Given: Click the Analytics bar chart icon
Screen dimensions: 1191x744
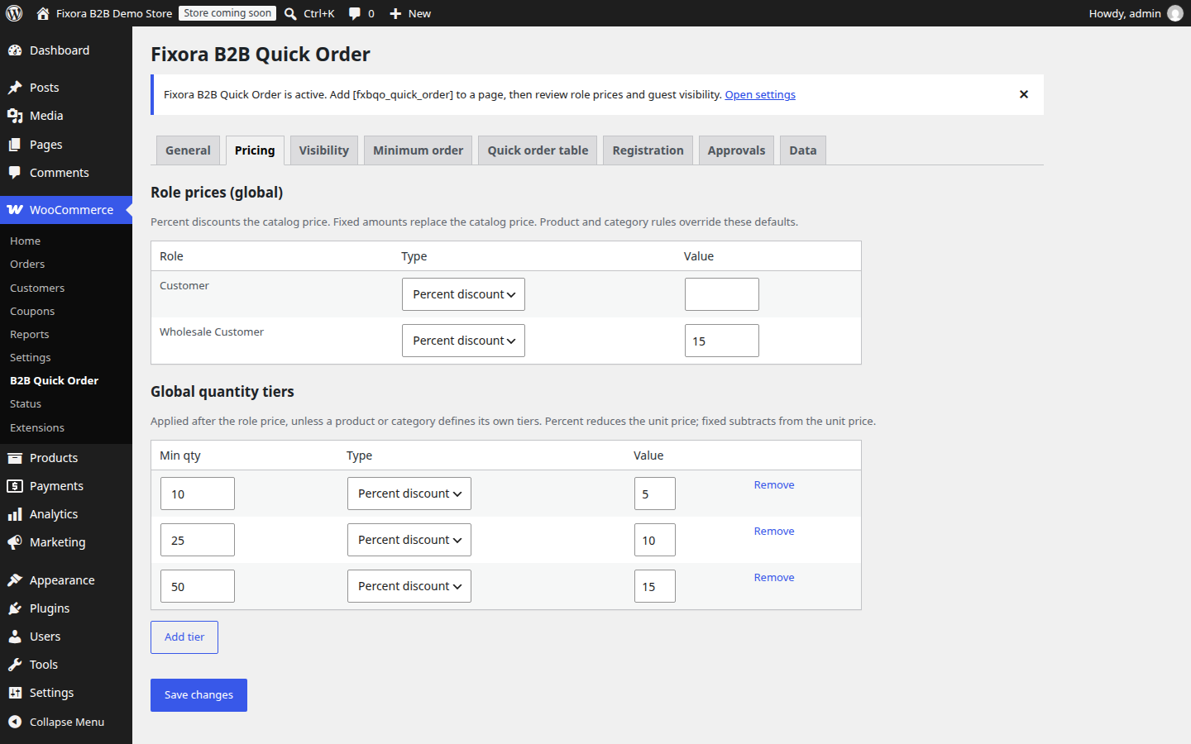Looking at the screenshot, I should (x=15, y=514).
